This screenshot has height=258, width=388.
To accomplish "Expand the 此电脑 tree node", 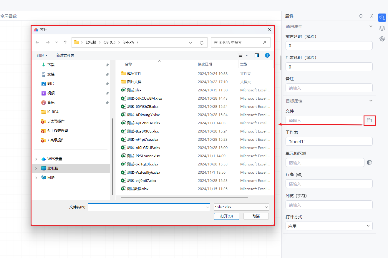I will [36, 168].
